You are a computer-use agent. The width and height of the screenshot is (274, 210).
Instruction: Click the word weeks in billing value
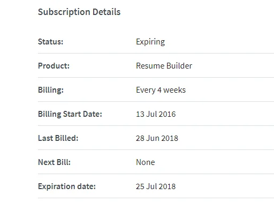174,90
